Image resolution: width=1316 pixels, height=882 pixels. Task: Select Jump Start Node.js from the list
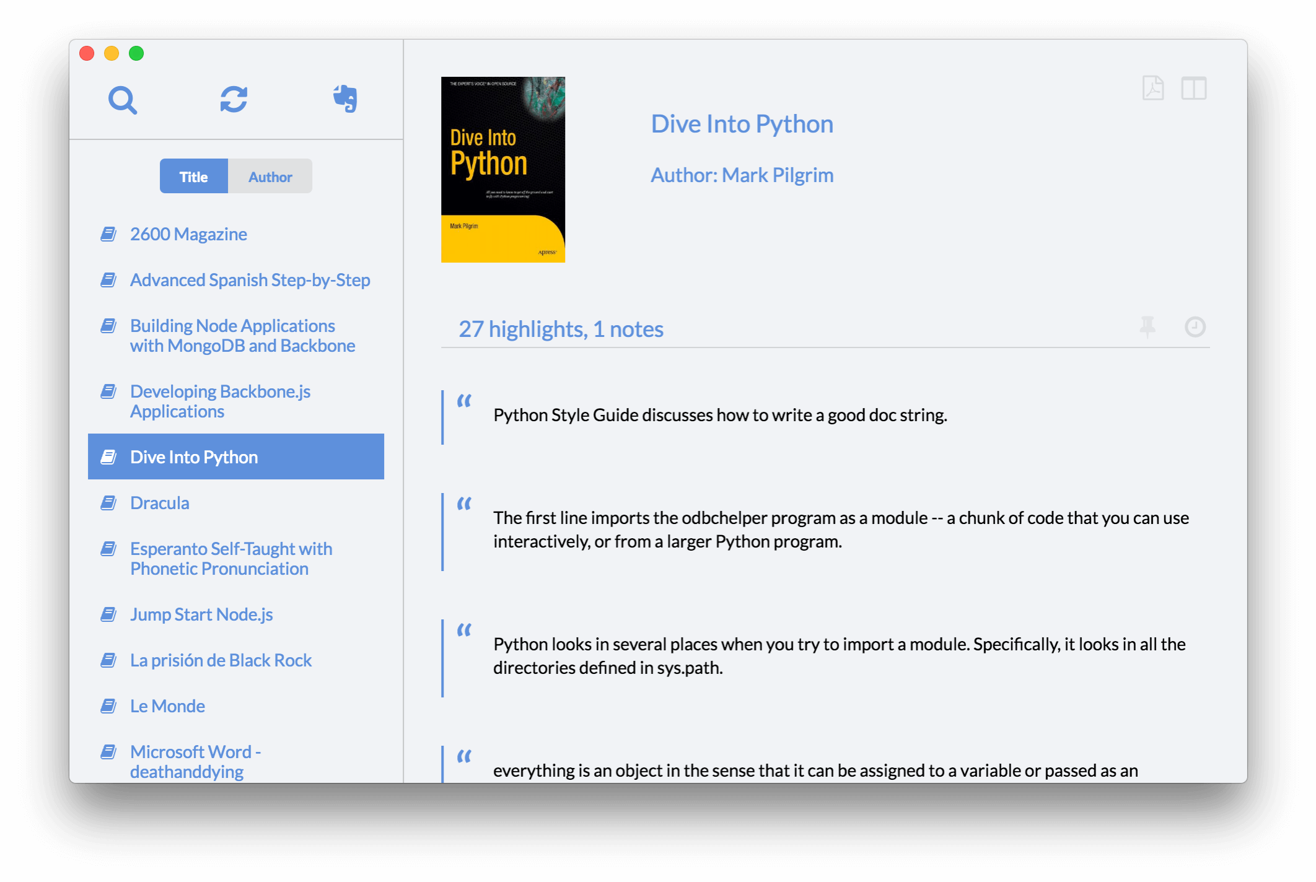pyautogui.click(x=201, y=614)
